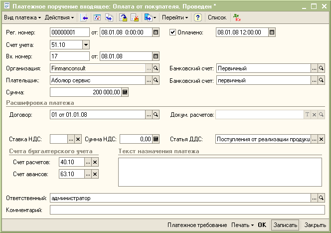This screenshot has height=233, width=331.
Task: Click the Вх. номер field 17
Action: pos(70,56)
